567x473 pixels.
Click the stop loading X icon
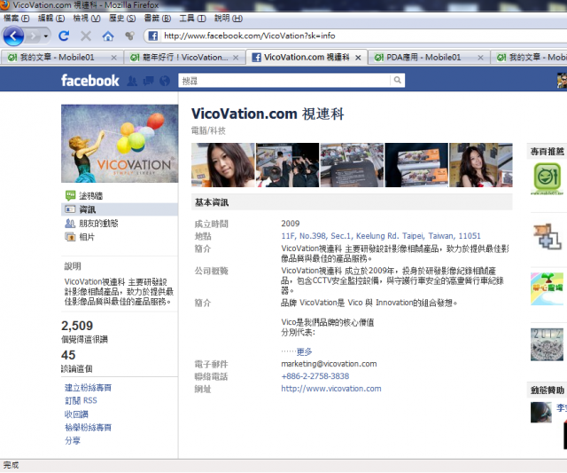(x=86, y=35)
